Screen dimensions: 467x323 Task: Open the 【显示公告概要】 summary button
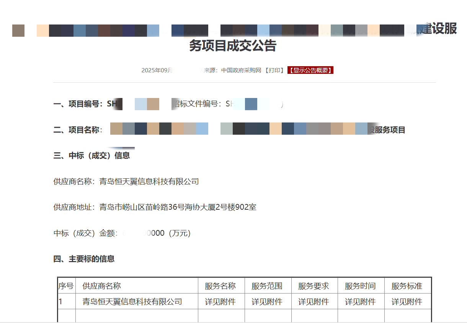310,70
